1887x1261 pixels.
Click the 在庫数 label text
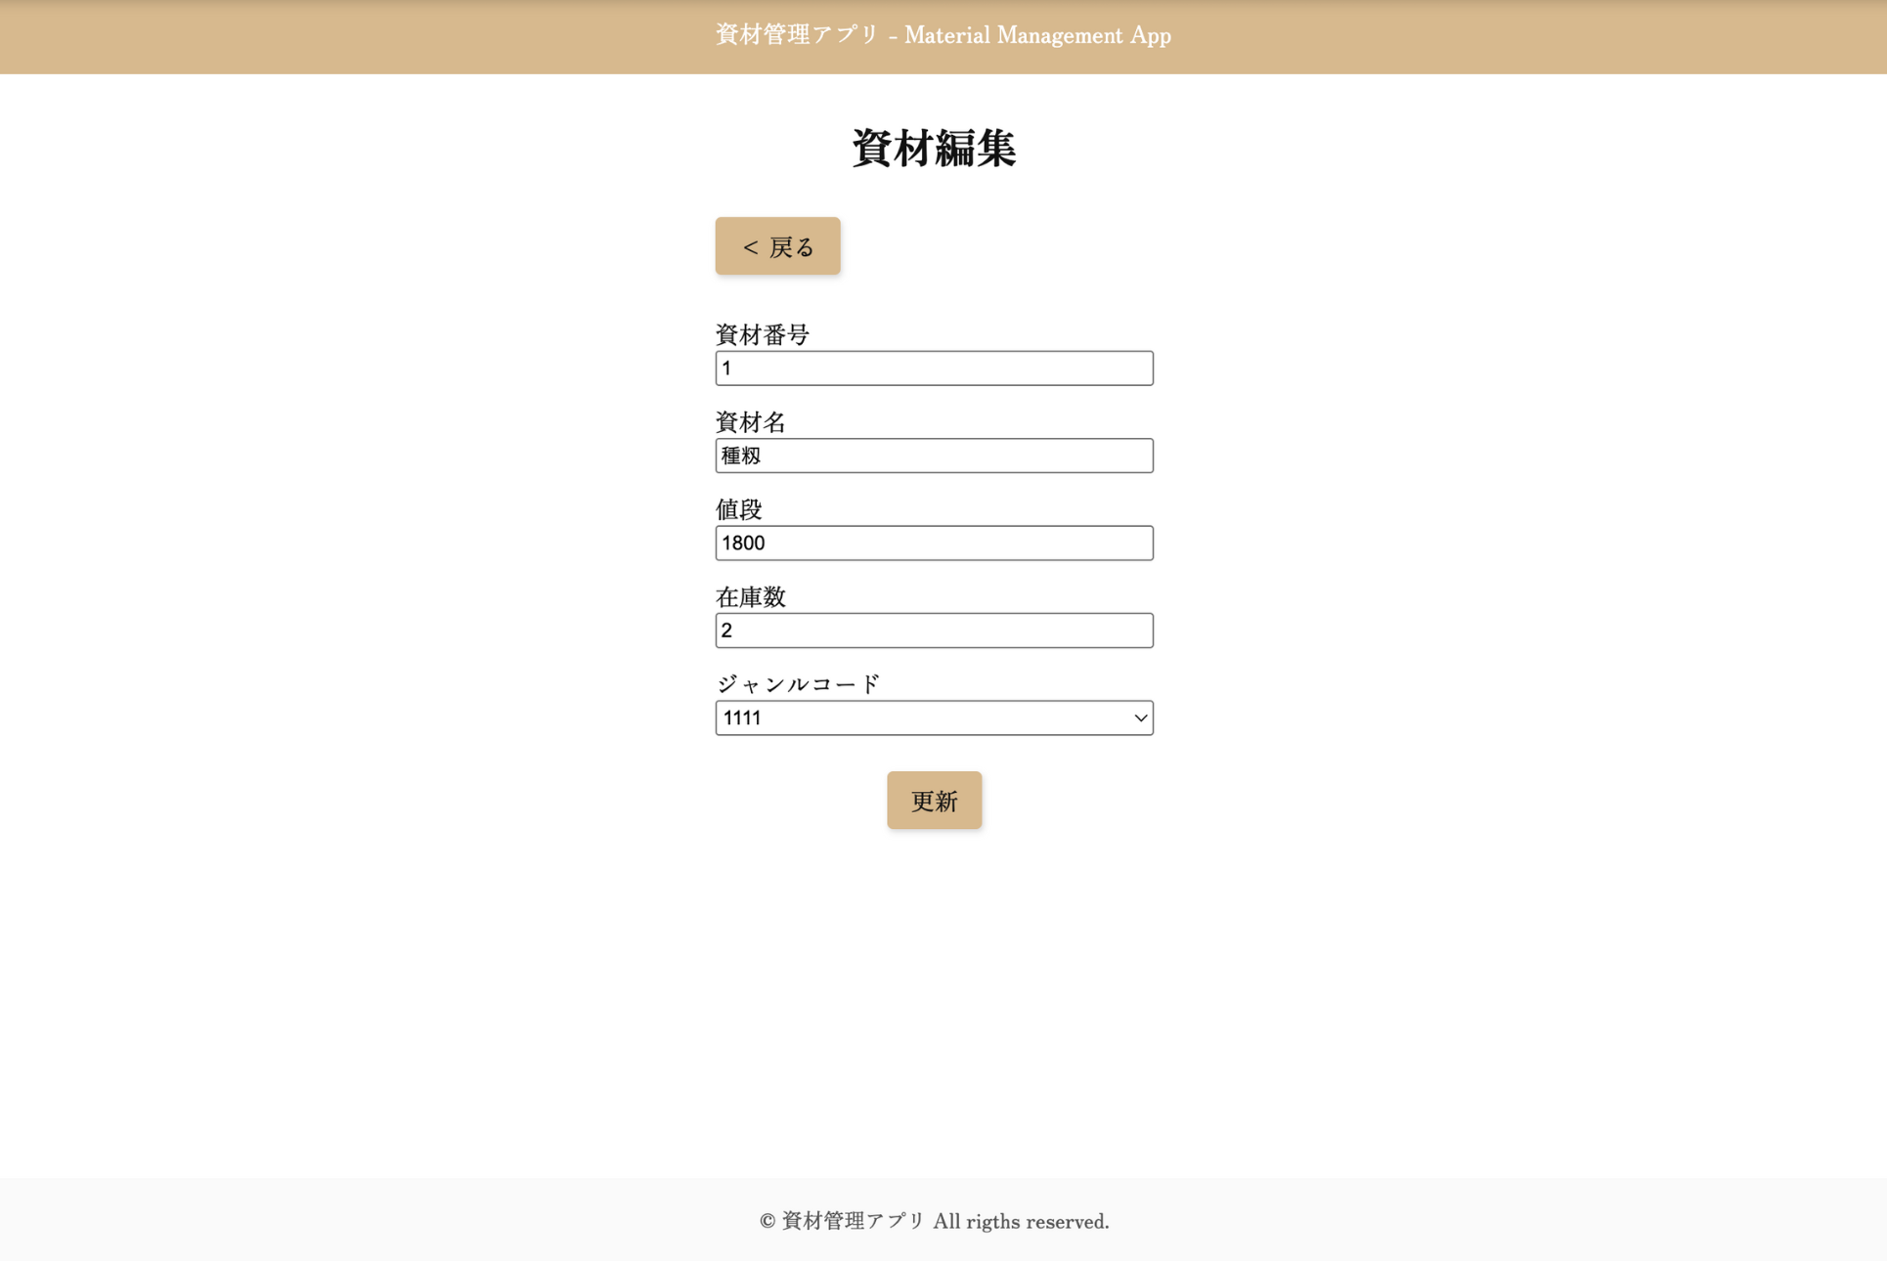point(750,596)
